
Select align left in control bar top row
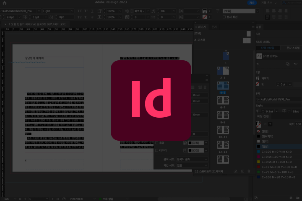point(268,11)
